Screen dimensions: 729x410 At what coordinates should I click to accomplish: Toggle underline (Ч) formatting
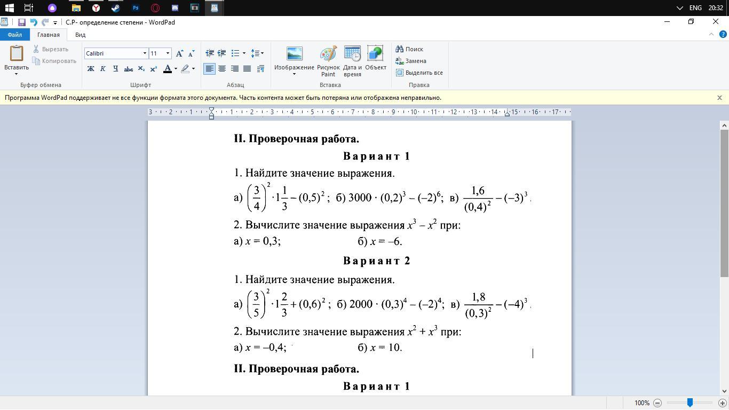point(115,69)
